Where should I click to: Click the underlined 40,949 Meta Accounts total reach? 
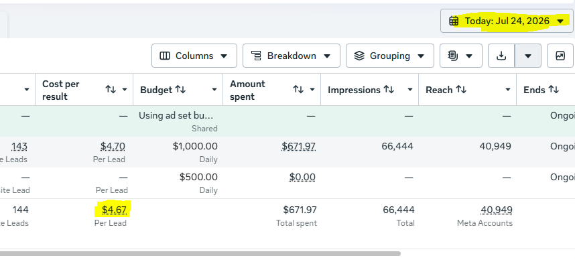497,210
